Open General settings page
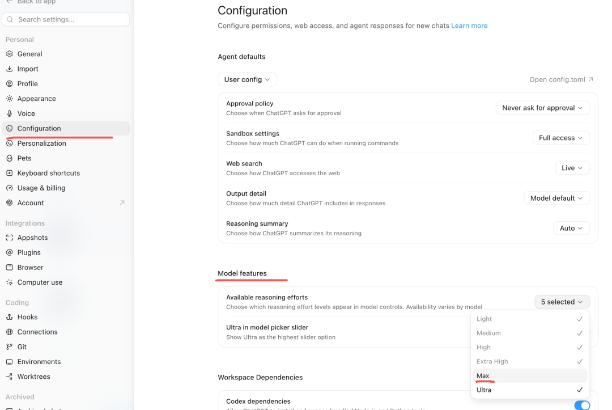The image size is (612, 410). (66, 54)
